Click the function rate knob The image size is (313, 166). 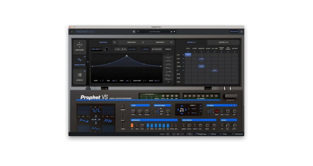tap(106, 49)
